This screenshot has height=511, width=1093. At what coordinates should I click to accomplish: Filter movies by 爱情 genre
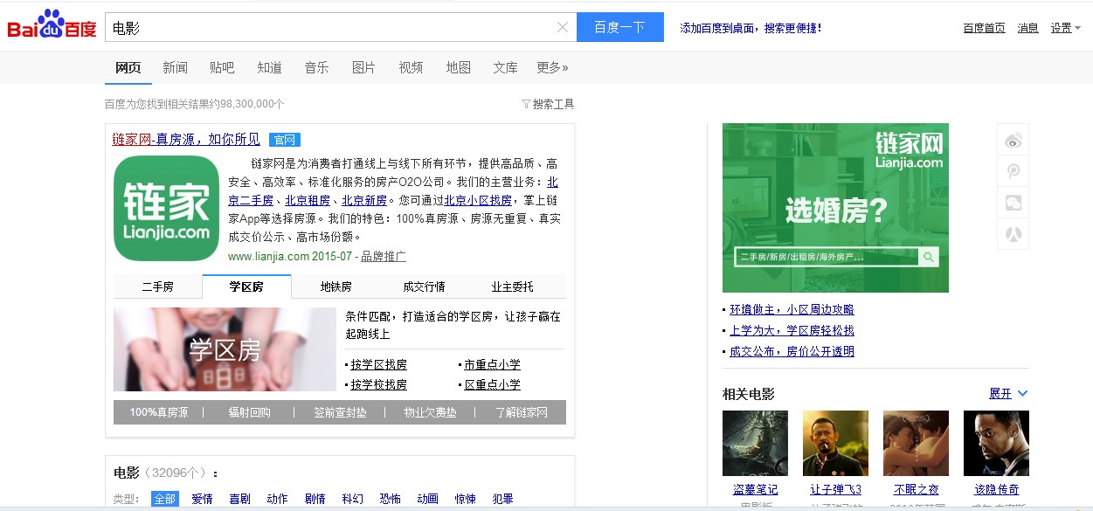(202, 499)
